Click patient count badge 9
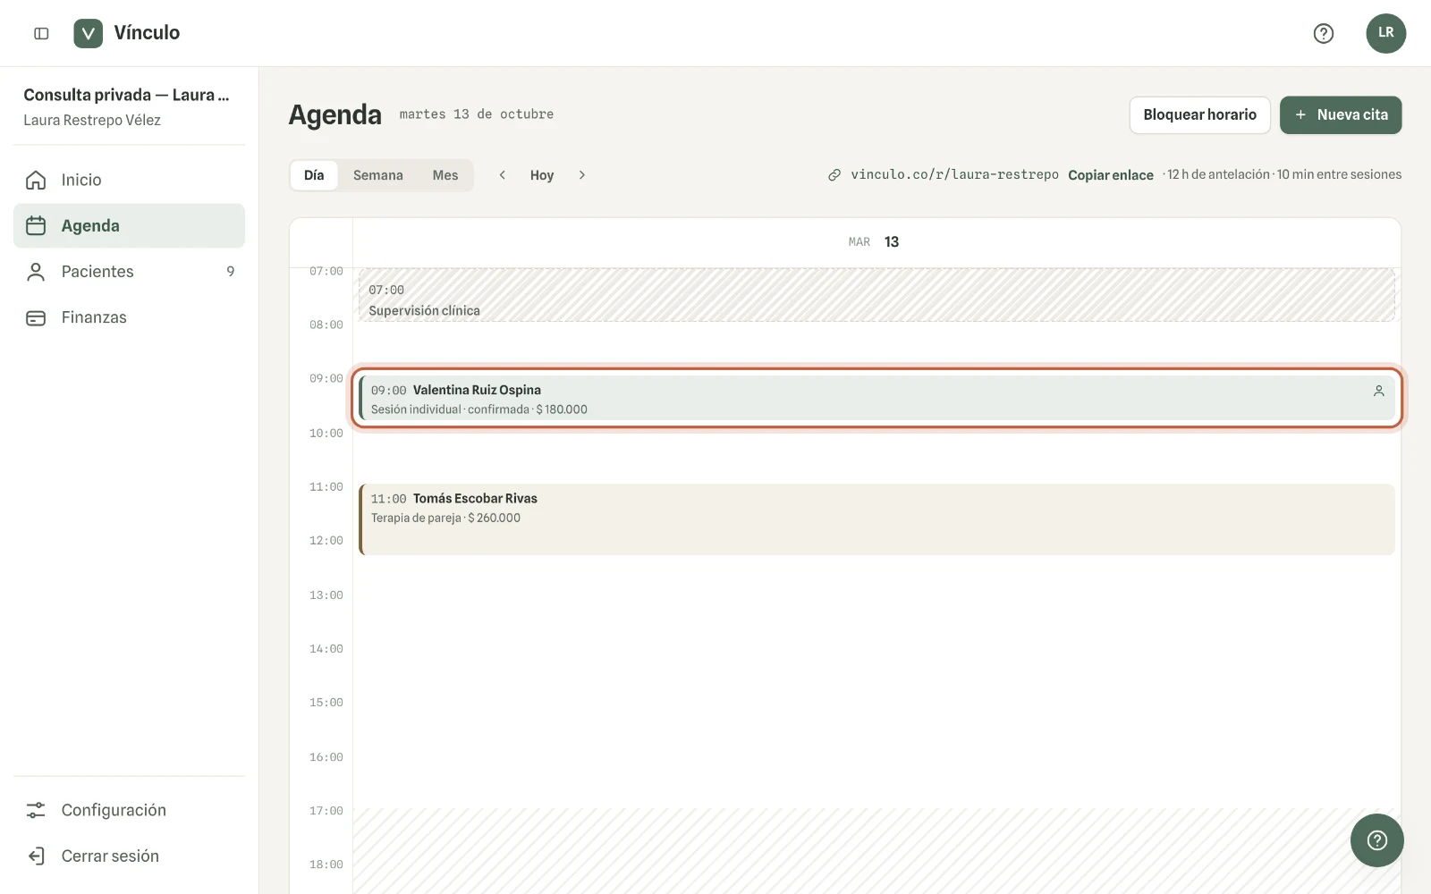Screen dimensions: 1431x894 (x=231, y=272)
